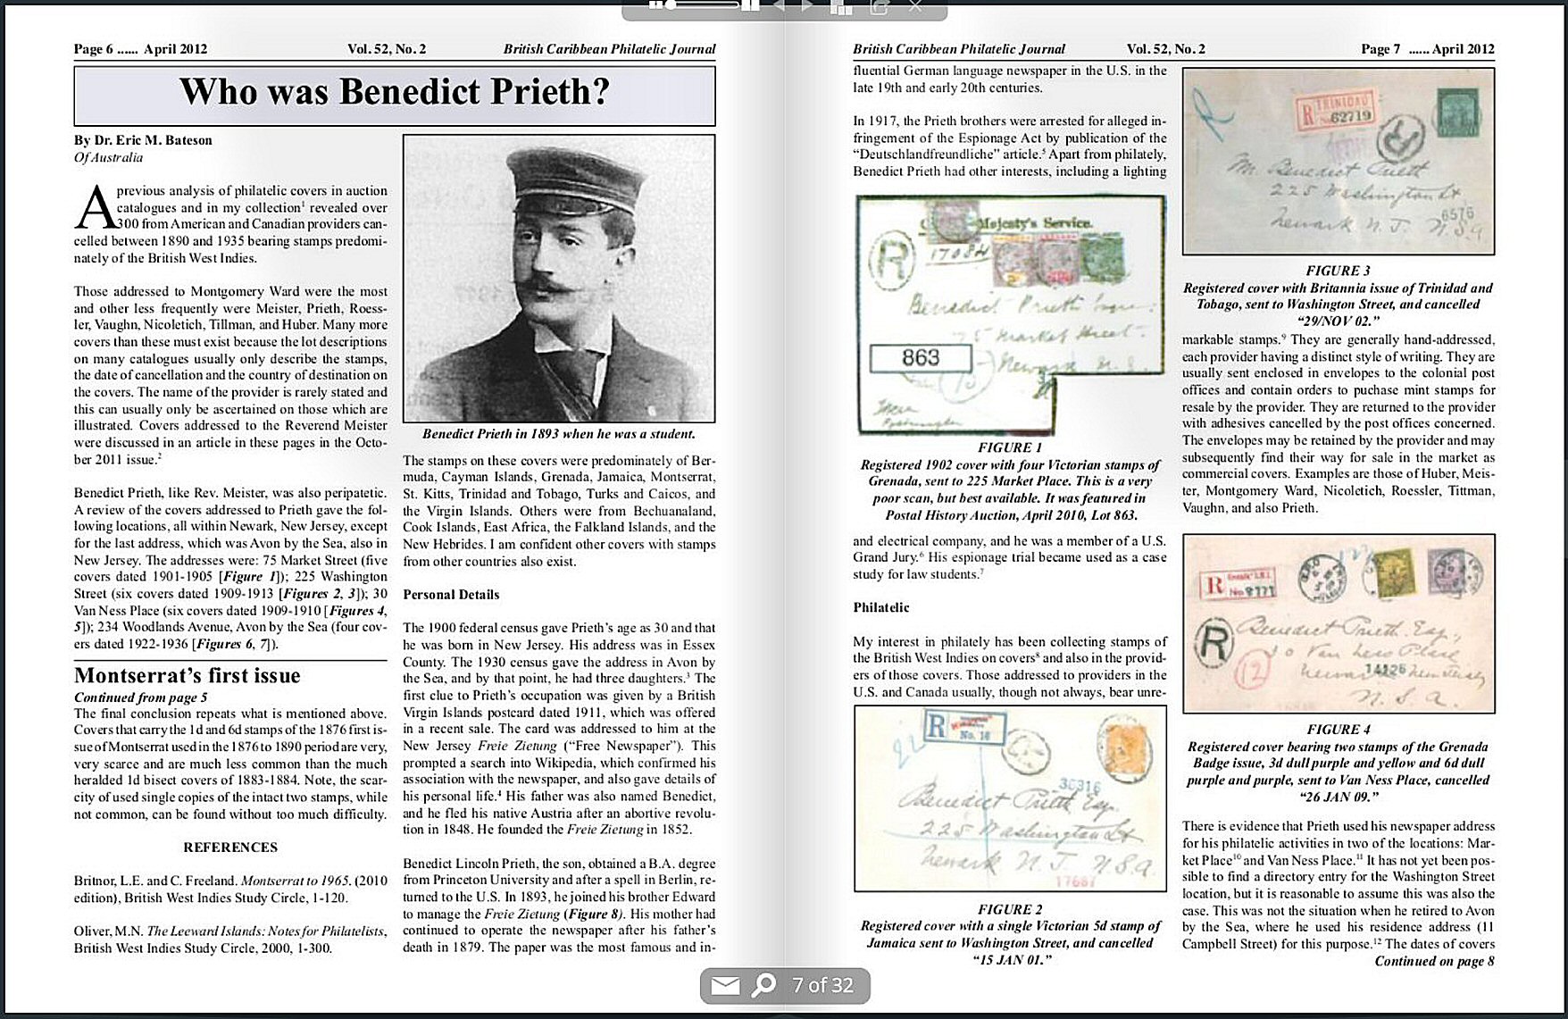Go to previous page using left arrow
This screenshot has width=1568, height=1019.
779,4
